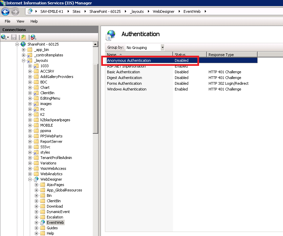Select the k2blackpearlpages folder in tree
This screenshot has height=236, width=283.
(55, 120)
